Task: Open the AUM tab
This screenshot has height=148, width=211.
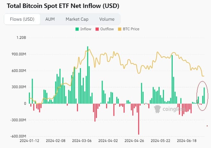Action: pyautogui.click(x=50, y=19)
